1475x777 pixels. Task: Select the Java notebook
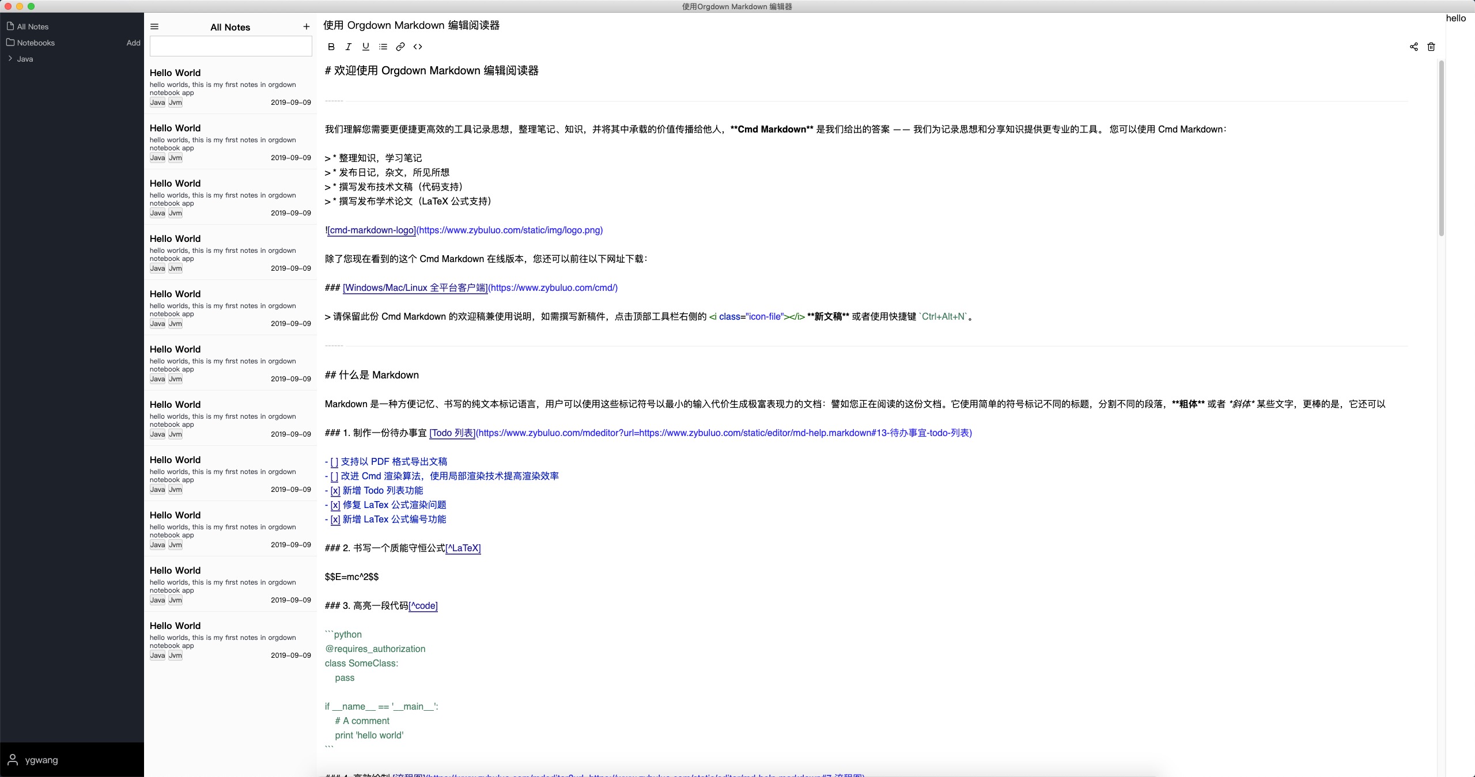tap(25, 59)
